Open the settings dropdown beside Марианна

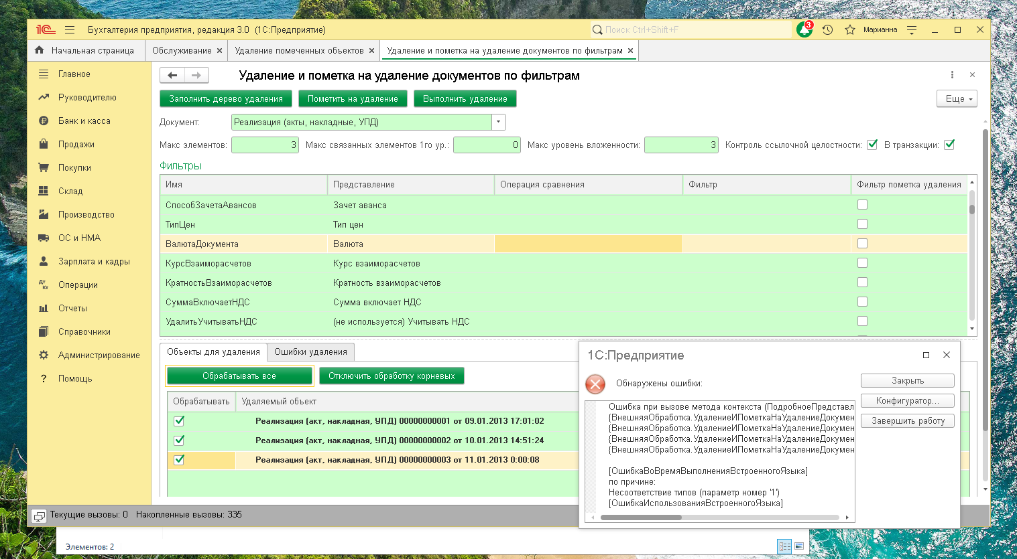[x=912, y=30]
